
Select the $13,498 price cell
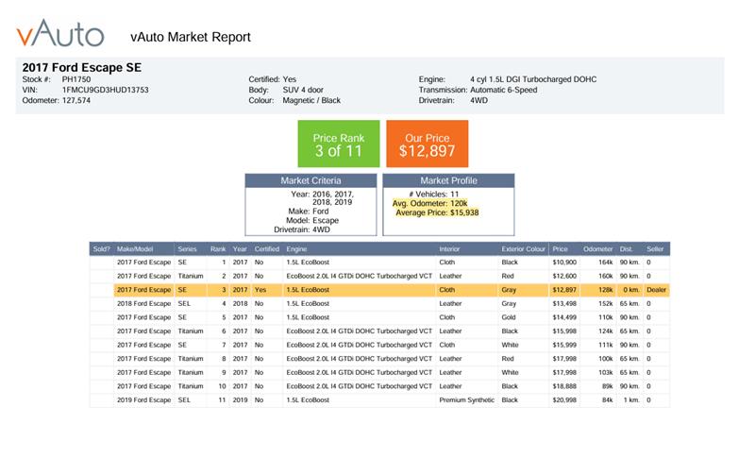click(x=564, y=303)
